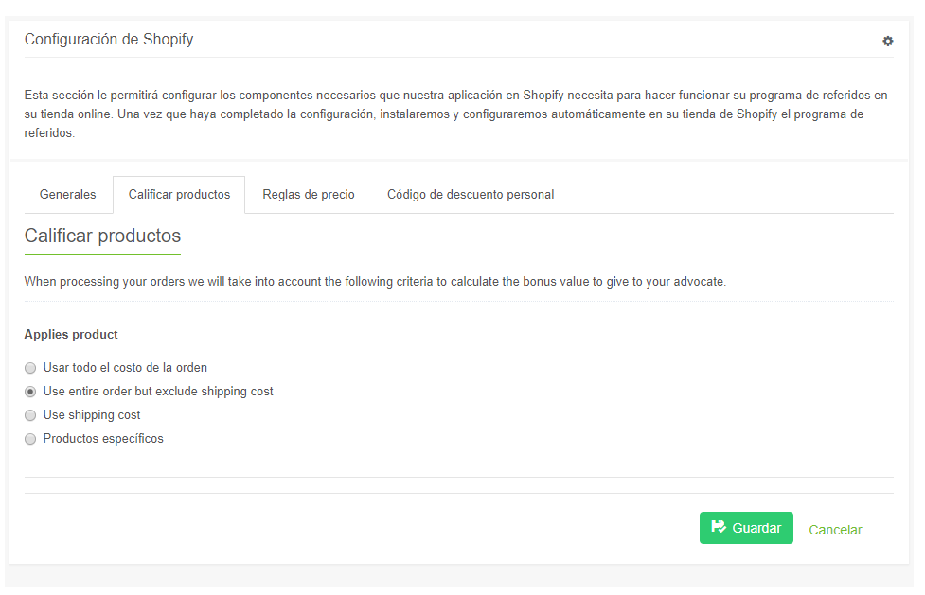
Task: Open the Reglas de precio tab
Action: pyautogui.click(x=309, y=195)
